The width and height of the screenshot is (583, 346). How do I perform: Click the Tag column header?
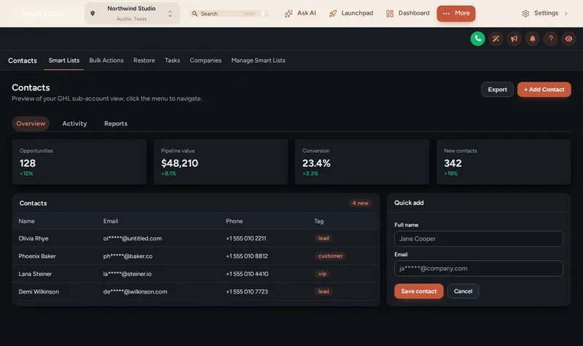pyautogui.click(x=318, y=221)
